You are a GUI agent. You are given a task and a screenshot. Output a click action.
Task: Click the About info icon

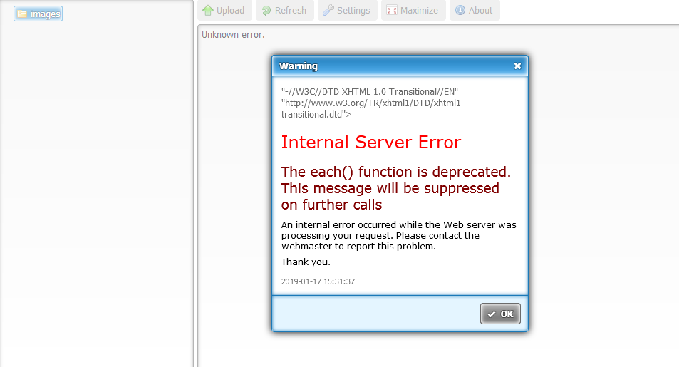click(460, 11)
